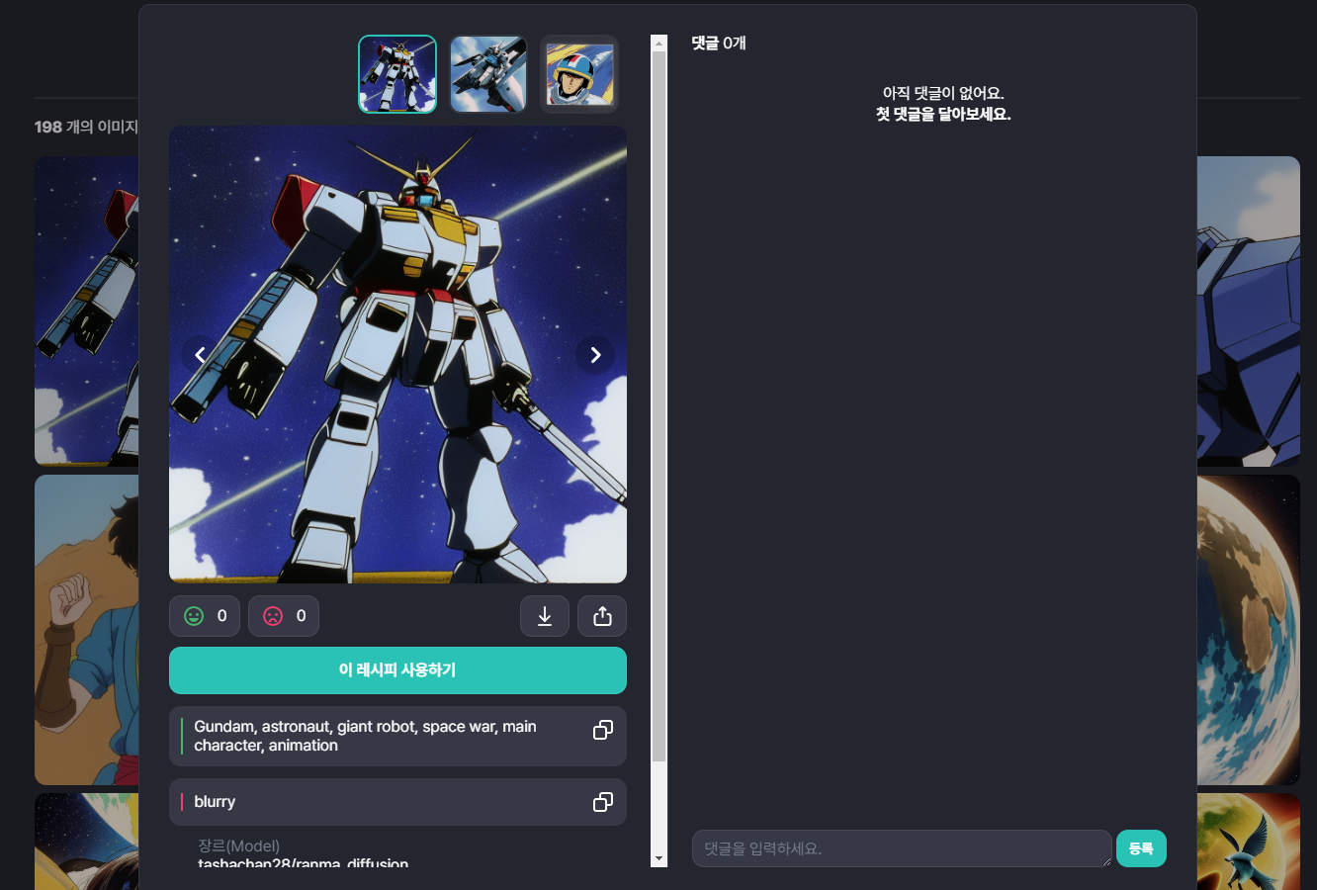The image size is (1317, 890).
Task: Click the negative prompt text 'blurry'
Action: [x=215, y=802]
